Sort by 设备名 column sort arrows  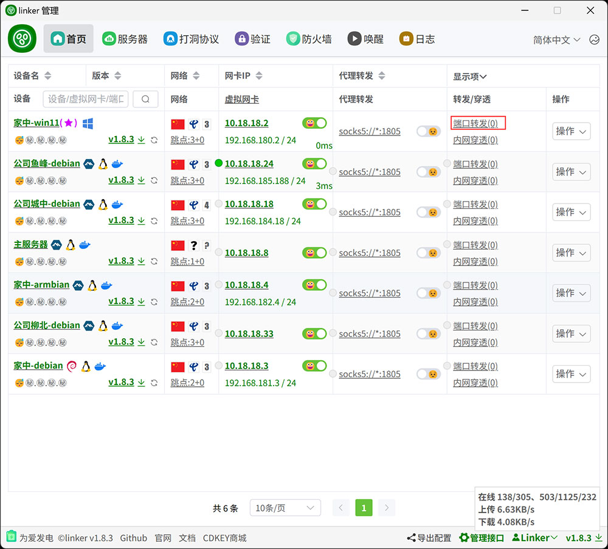coord(48,76)
